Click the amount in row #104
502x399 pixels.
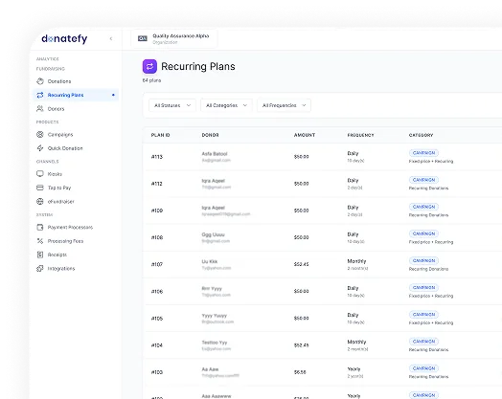(x=301, y=345)
